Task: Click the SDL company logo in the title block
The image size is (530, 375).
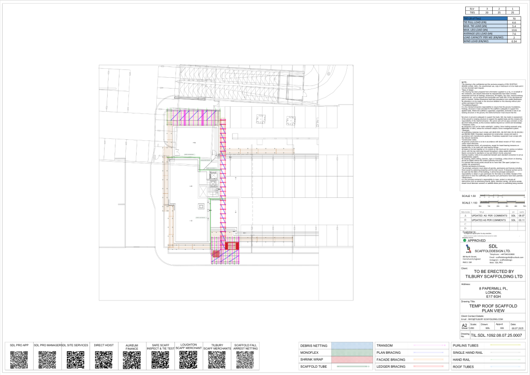Action: click(468, 249)
